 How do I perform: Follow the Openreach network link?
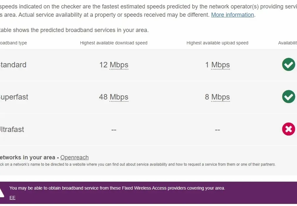[x=75, y=157]
